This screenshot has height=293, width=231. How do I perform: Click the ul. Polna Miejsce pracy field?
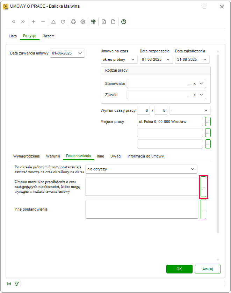click(x=170, y=122)
